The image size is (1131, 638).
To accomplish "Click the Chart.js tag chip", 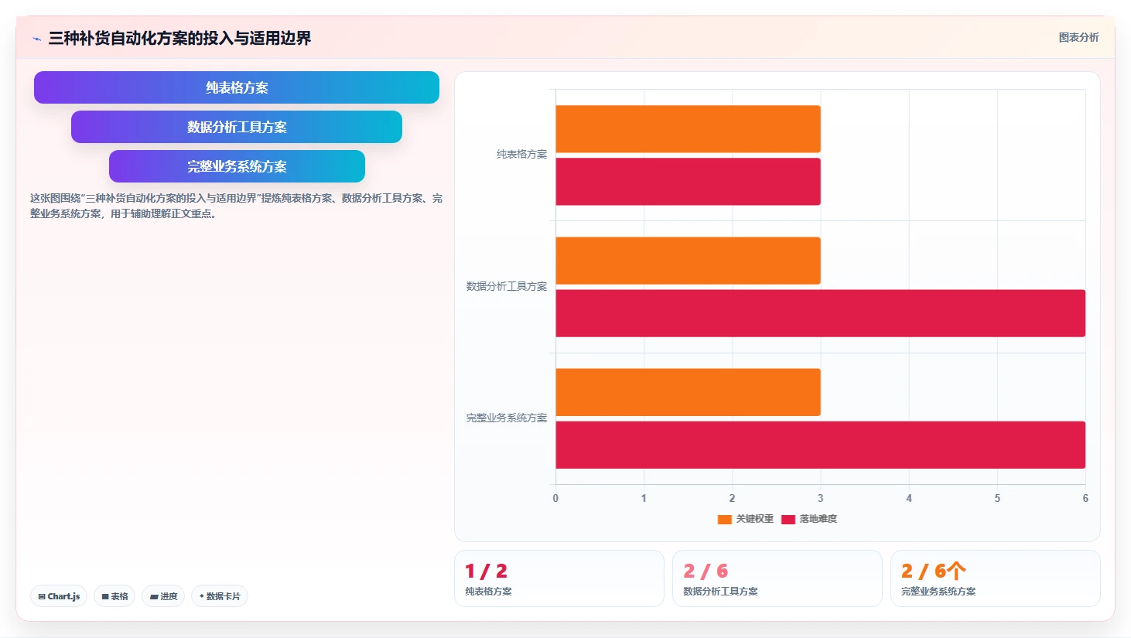I will [59, 596].
